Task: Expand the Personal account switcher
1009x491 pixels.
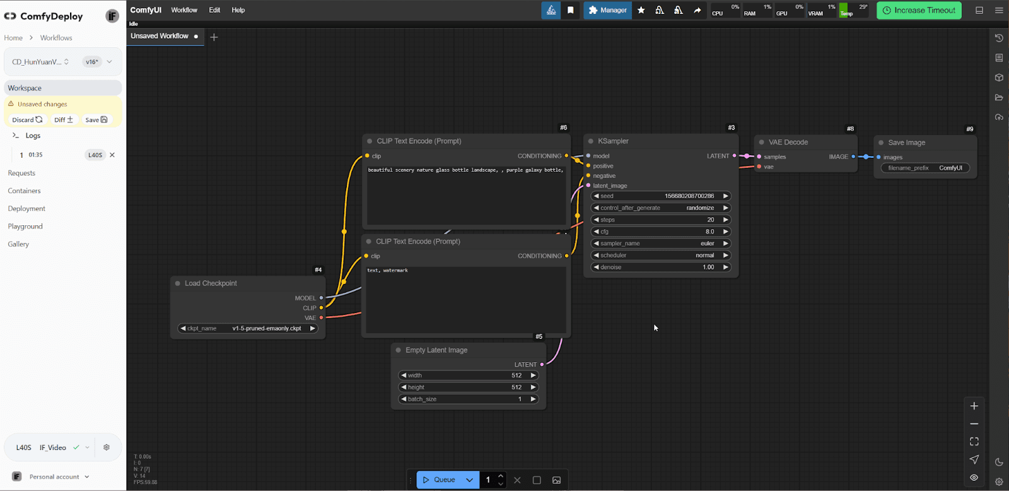Action: pyautogui.click(x=86, y=477)
